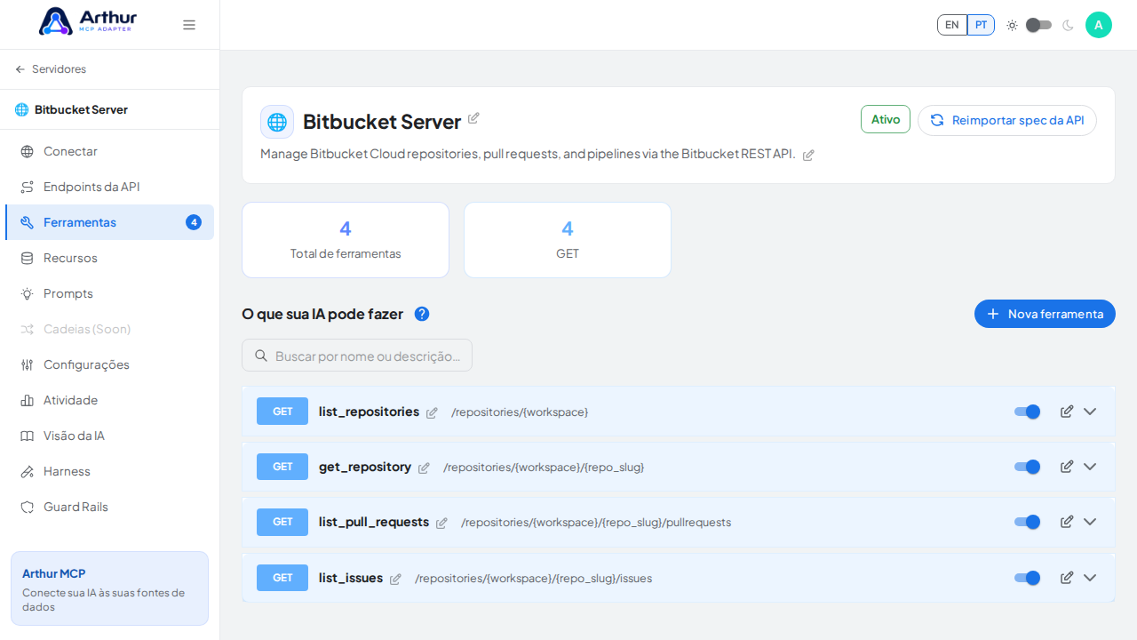Expand the get_repository row chevron
Image resolution: width=1137 pixels, height=640 pixels.
1090,467
